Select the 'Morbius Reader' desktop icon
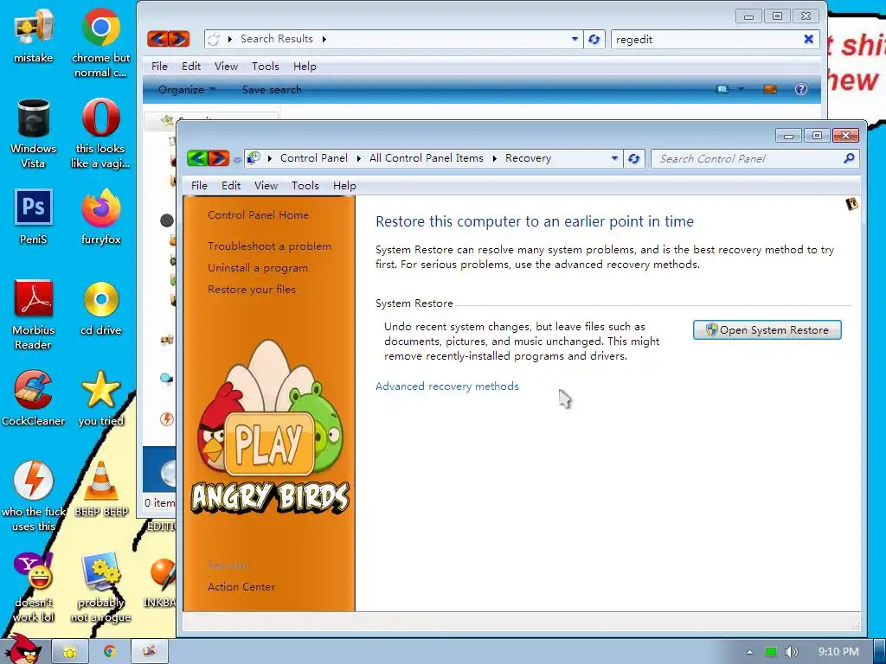Image resolution: width=886 pixels, height=664 pixels. 34,315
